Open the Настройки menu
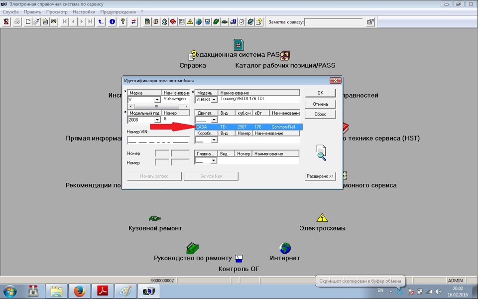Screen dimensions: 478x299 tap(84, 12)
